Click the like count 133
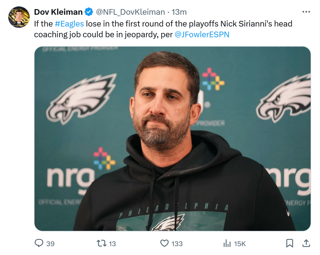This screenshot has height=255, width=320. [x=177, y=243]
